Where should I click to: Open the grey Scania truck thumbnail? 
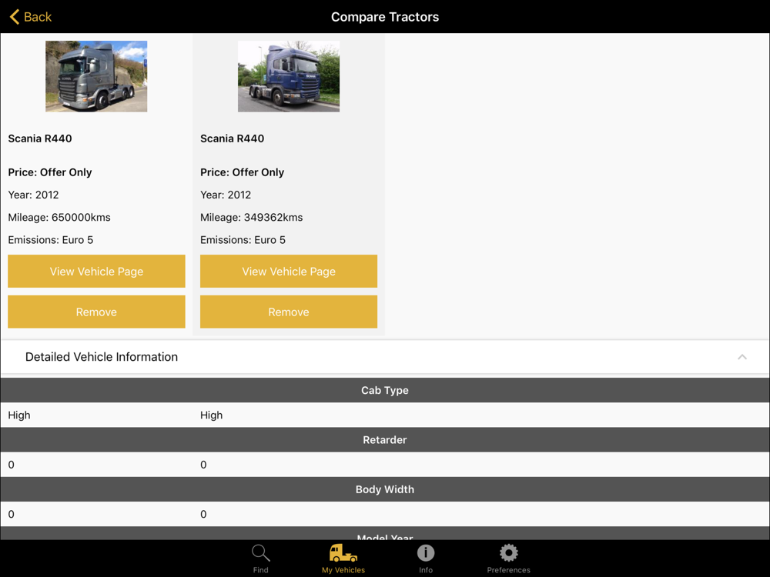coord(96,76)
